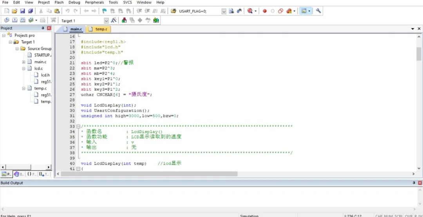Click the Batch Build icon
Image resolution: width=423 pixels, height=217 pixels.
point(31,20)
